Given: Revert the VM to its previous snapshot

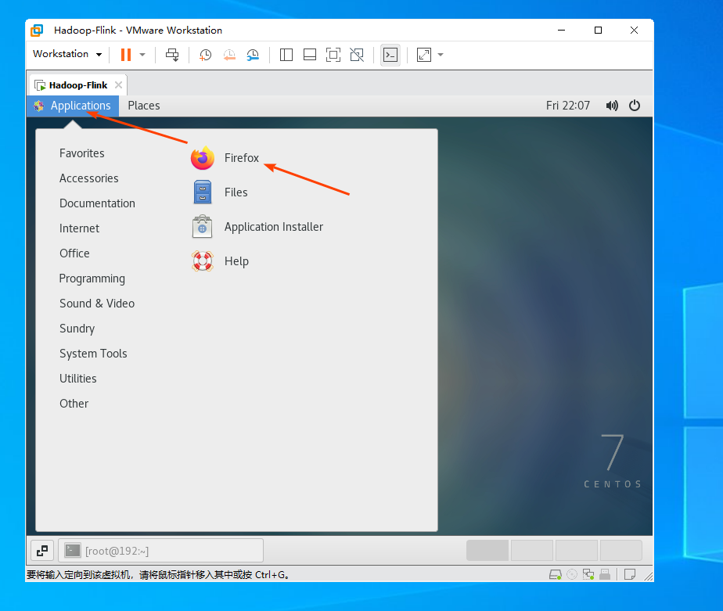Looking at the screenshot, I should coord(229,55).
